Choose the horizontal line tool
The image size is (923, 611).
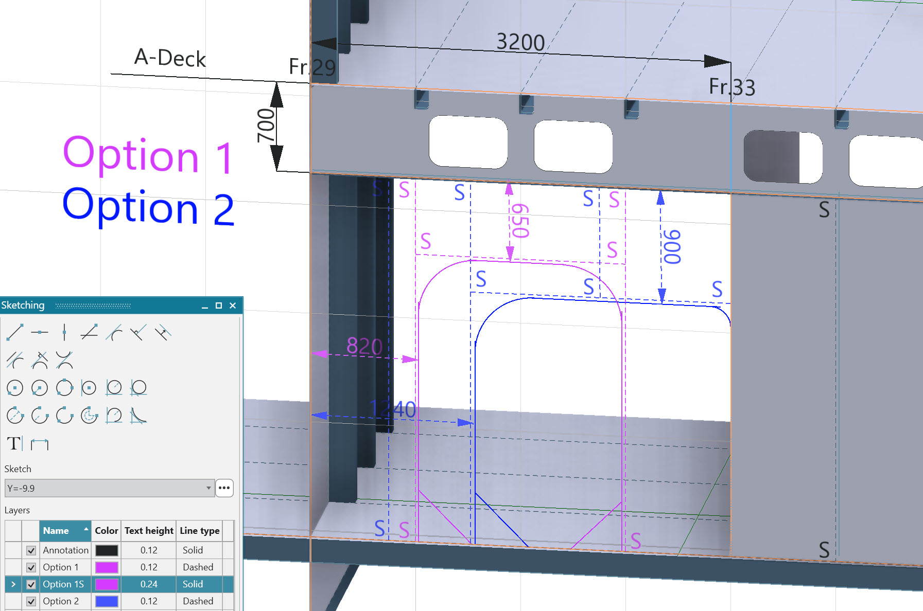pos(39,332)
